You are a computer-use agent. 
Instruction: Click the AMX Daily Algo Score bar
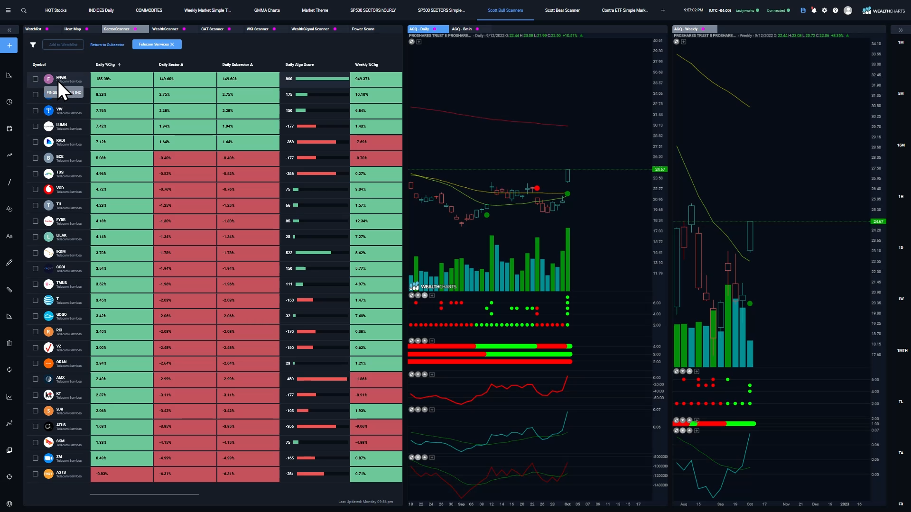[x=322, y=379]
